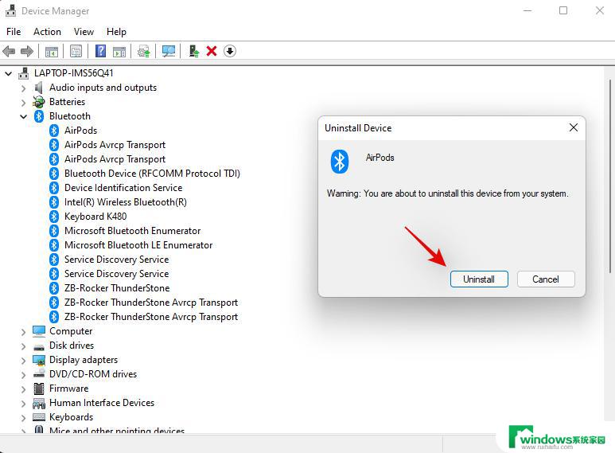Select Microsoft Bluetooth Enumerator
The width and height of the screenshot is (615, 453).
coord(133,231)
